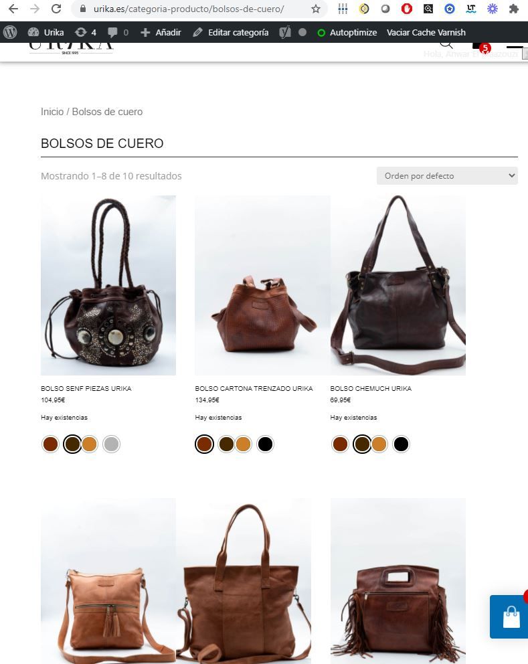Open the browser extensions puzzle icon
This screenshot has width=528, height=664.
point(513,9)
